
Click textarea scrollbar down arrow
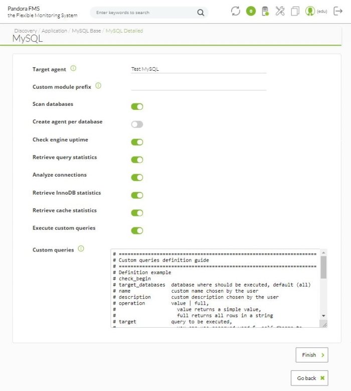pos(323,316)
